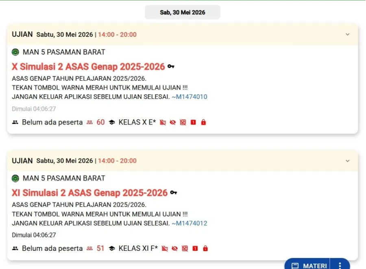Click participants icon before Belum ada peserta, XI card

point(15,248)
